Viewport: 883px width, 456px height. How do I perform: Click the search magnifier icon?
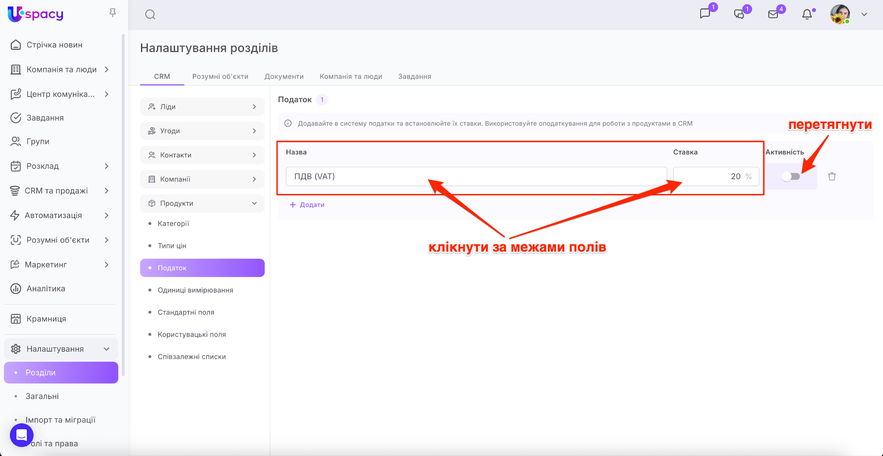[x=150, y=15]
